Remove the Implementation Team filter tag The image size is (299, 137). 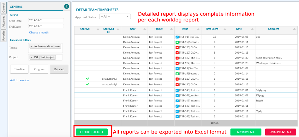(x=32, y=46)
